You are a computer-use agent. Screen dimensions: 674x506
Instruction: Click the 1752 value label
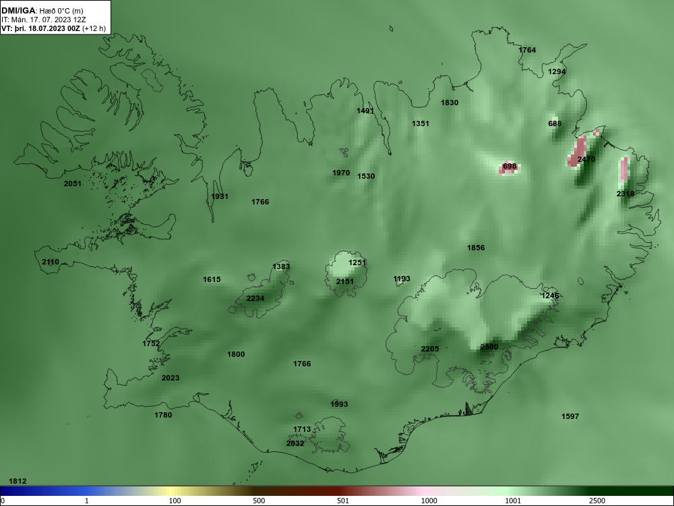151,343
